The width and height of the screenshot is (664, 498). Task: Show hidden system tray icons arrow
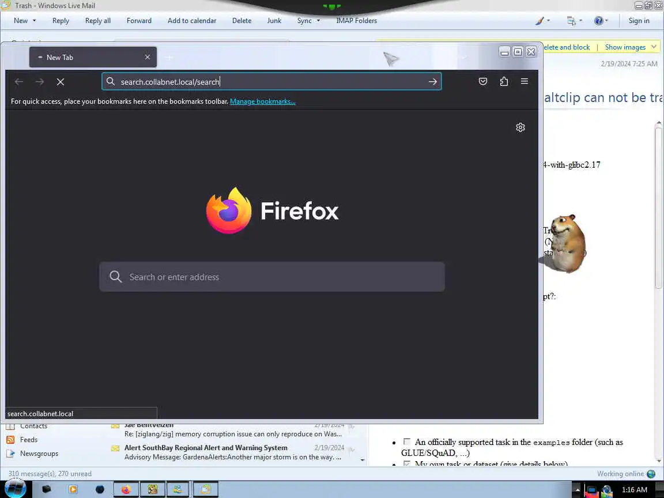tap(577, 489)
